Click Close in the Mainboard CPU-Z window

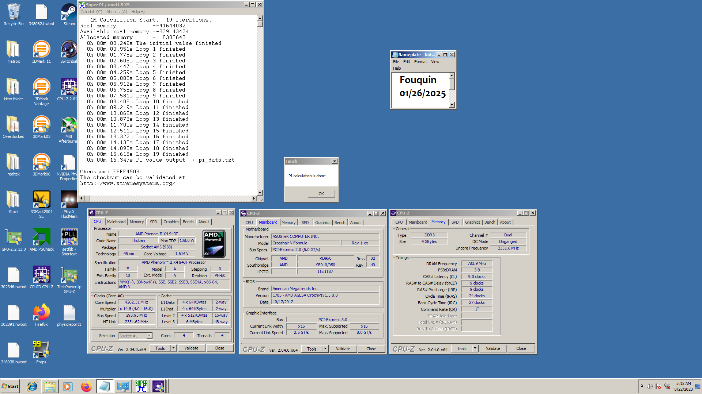tap(371, 349)
